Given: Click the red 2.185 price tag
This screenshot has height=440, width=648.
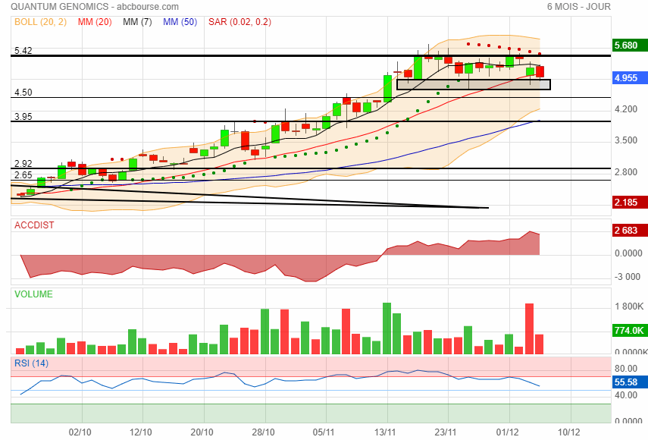Looking at the screenshot, I should [x=629, y=203].
